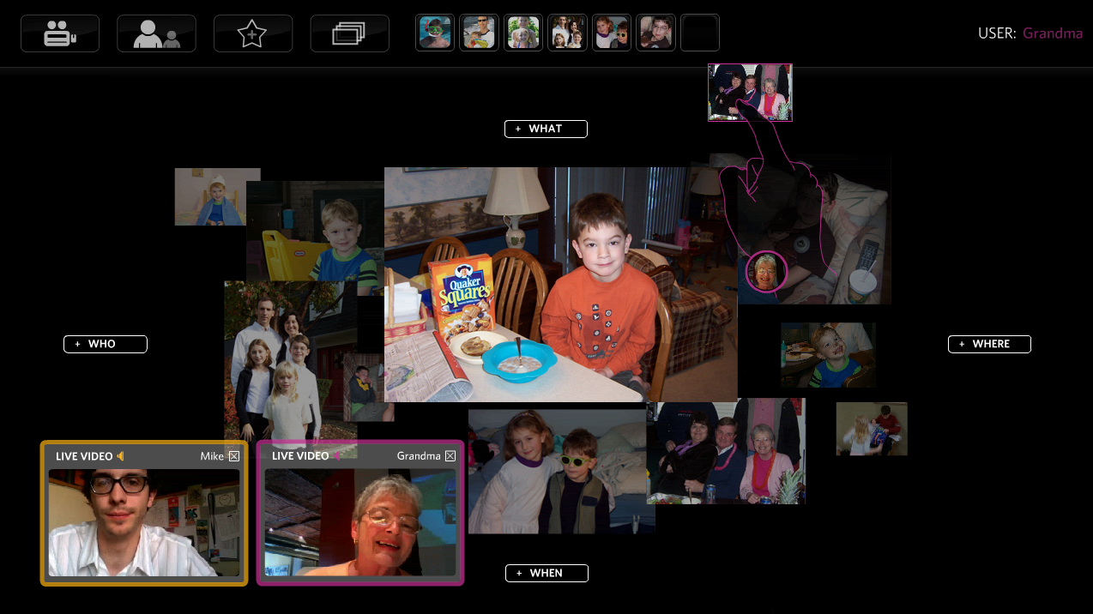Viewport: 1093px width, 614px height.
Task: Open photo of girl and boy with sunglasses
Action: (558, 471)
